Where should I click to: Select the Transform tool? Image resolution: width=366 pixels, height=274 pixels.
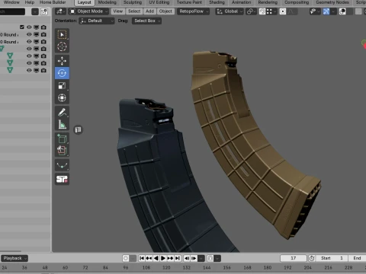(62, 98)
